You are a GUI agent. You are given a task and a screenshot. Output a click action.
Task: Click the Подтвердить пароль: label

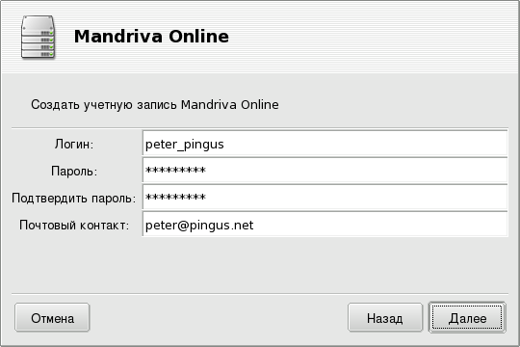(x=74, y=199)
